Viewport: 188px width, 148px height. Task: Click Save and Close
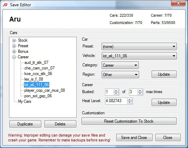134,138
